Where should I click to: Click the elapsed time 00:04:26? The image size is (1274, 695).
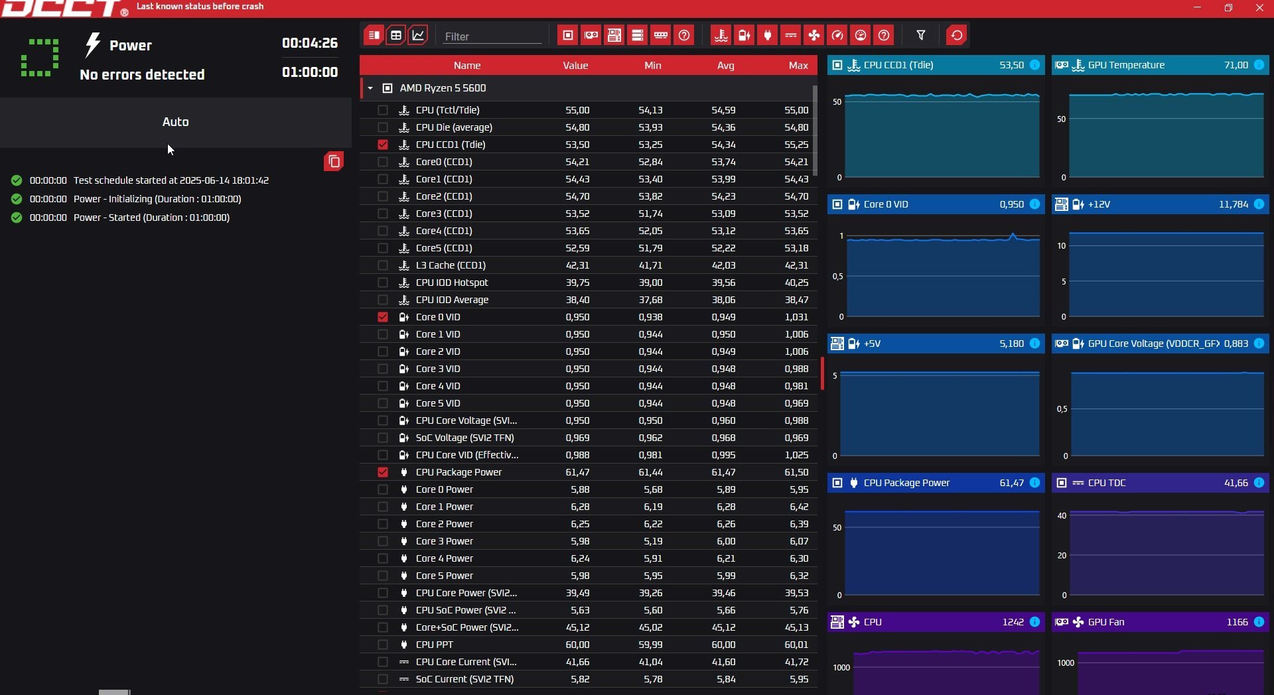click(310, 43)
